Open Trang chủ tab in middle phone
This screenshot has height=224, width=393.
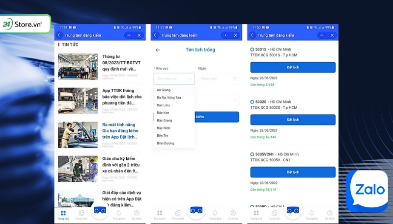pyautogui.click(x=160, y=215)
